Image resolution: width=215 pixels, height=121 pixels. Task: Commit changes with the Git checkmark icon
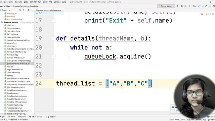click(x=202, y=6)
